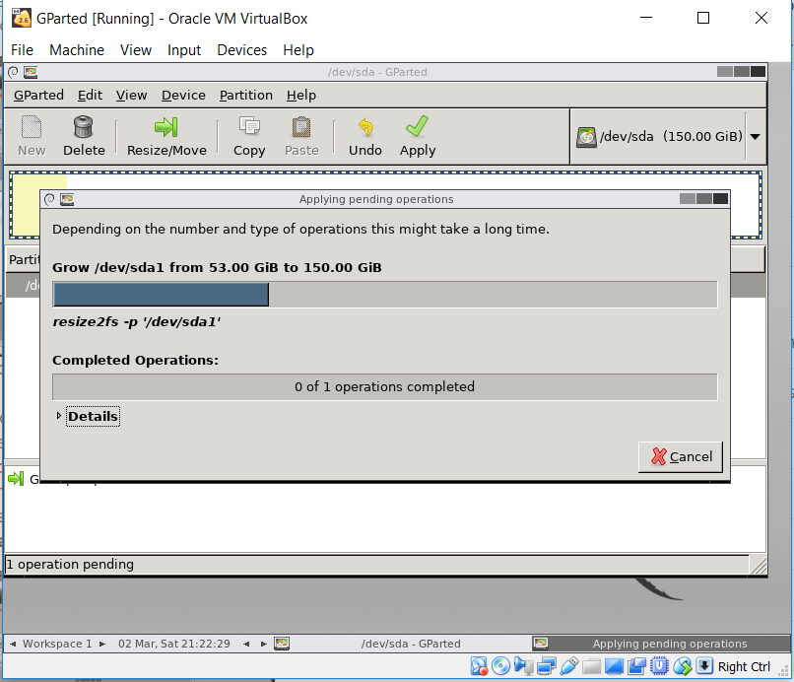Open the Partition menu
This screenshot has height=682, width=794.
click(245, 95)
